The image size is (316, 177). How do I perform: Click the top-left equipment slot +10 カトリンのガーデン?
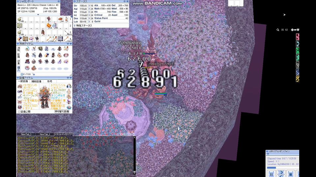point(20,86)
